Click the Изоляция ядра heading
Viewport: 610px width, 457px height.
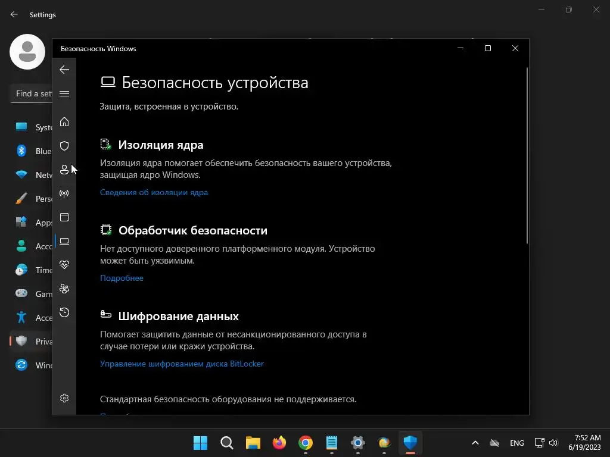click(161, 145)
